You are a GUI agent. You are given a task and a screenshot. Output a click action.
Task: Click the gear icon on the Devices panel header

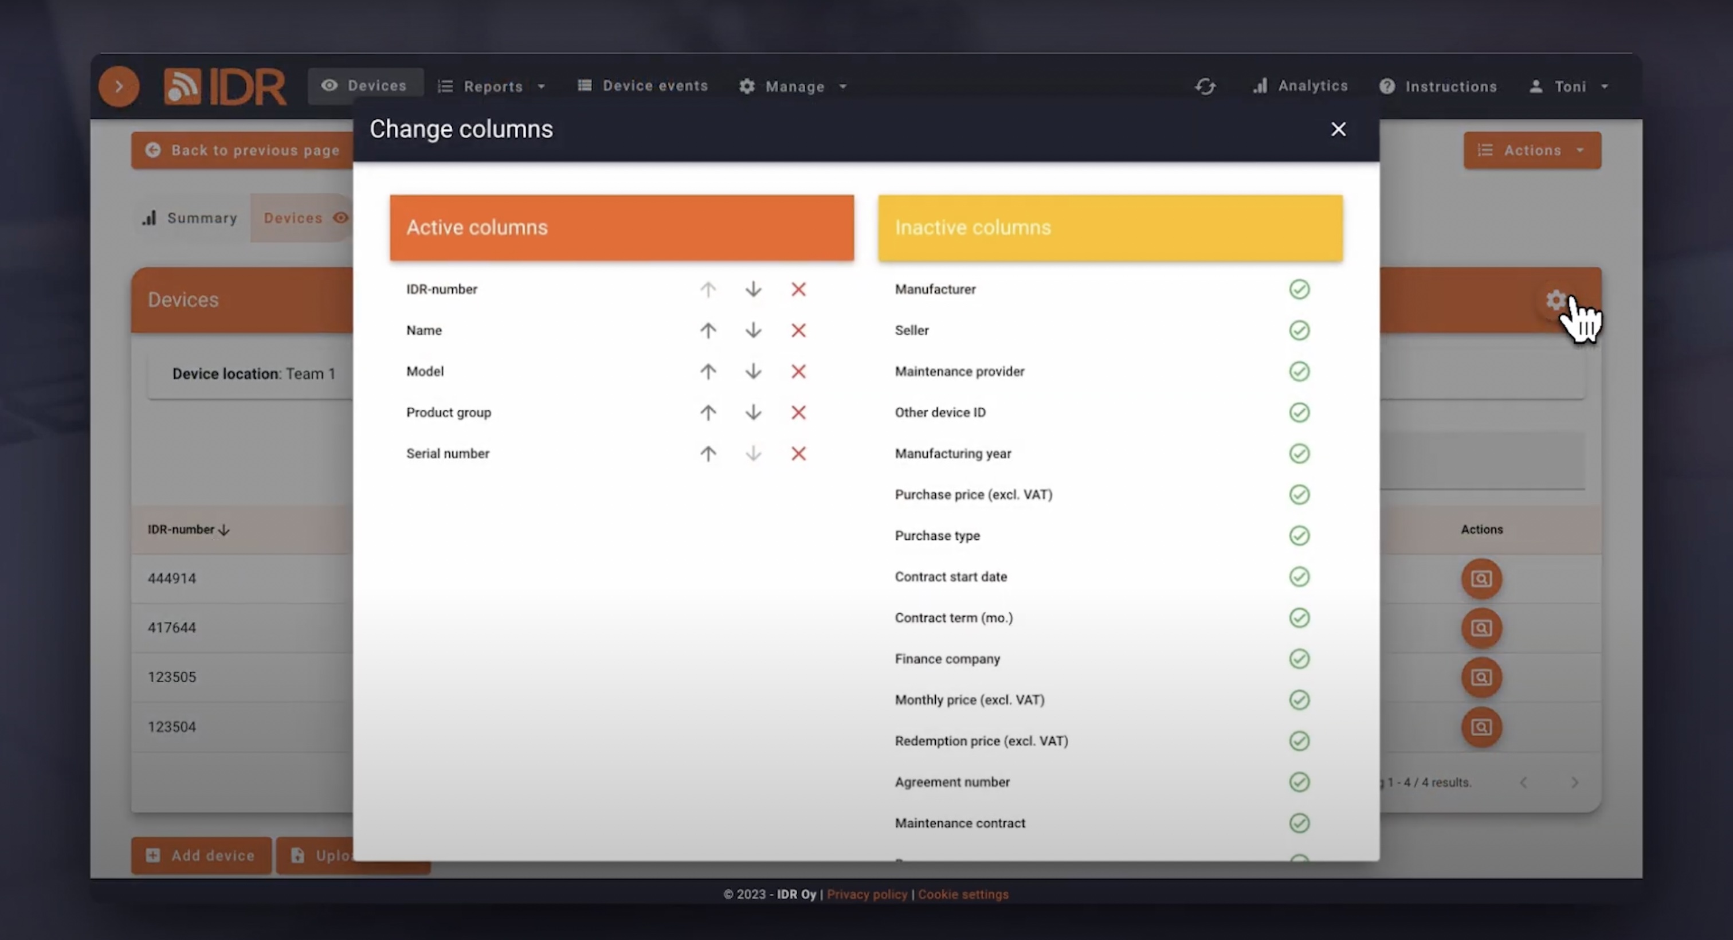tap(1555, 300)
